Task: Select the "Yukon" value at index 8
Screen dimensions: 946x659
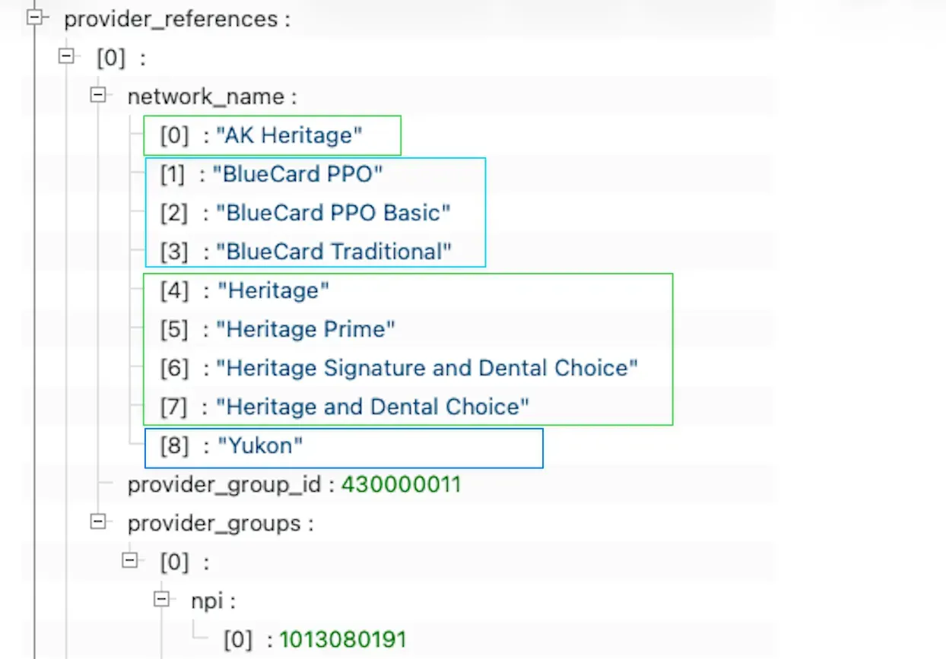Action: pos(261,445)
